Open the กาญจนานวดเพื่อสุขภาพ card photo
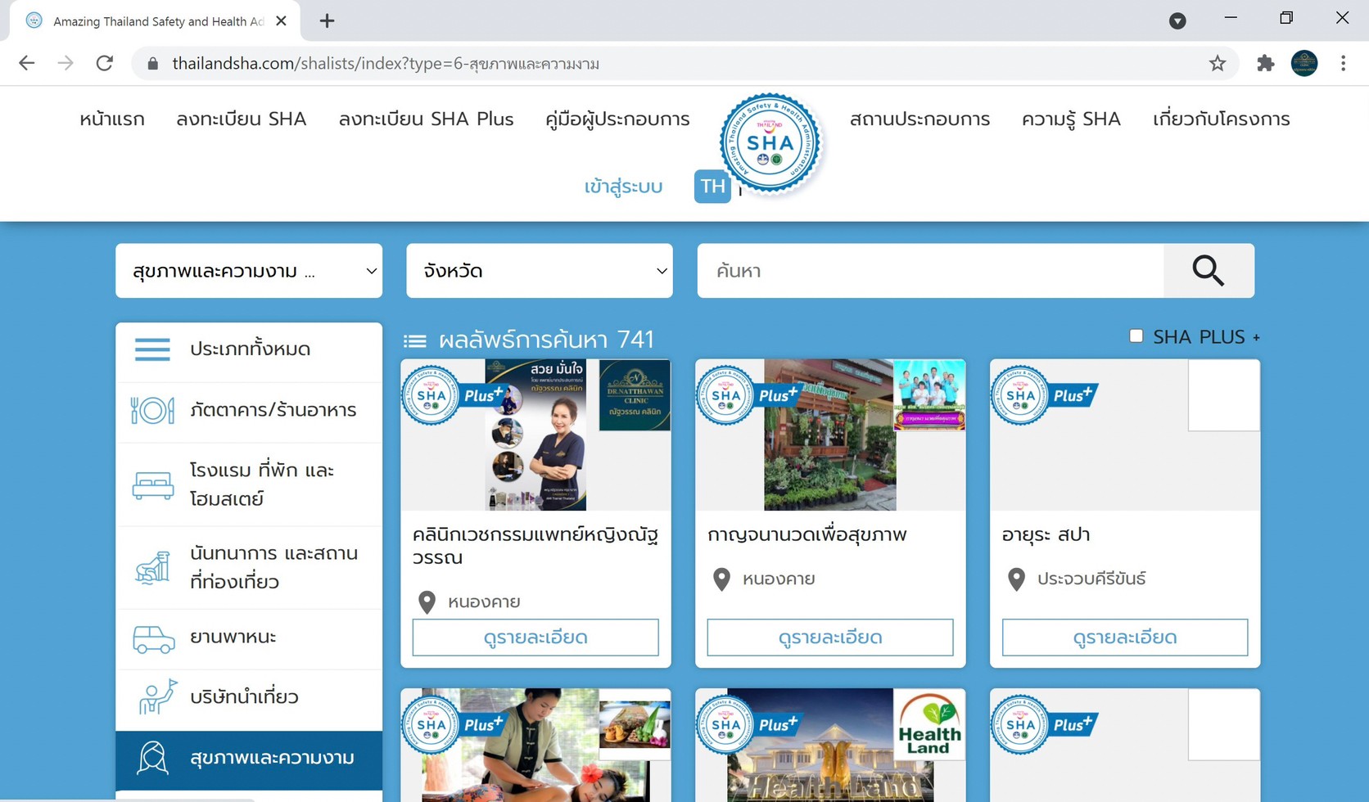1369x802 pixels. (x=830, y=435)
